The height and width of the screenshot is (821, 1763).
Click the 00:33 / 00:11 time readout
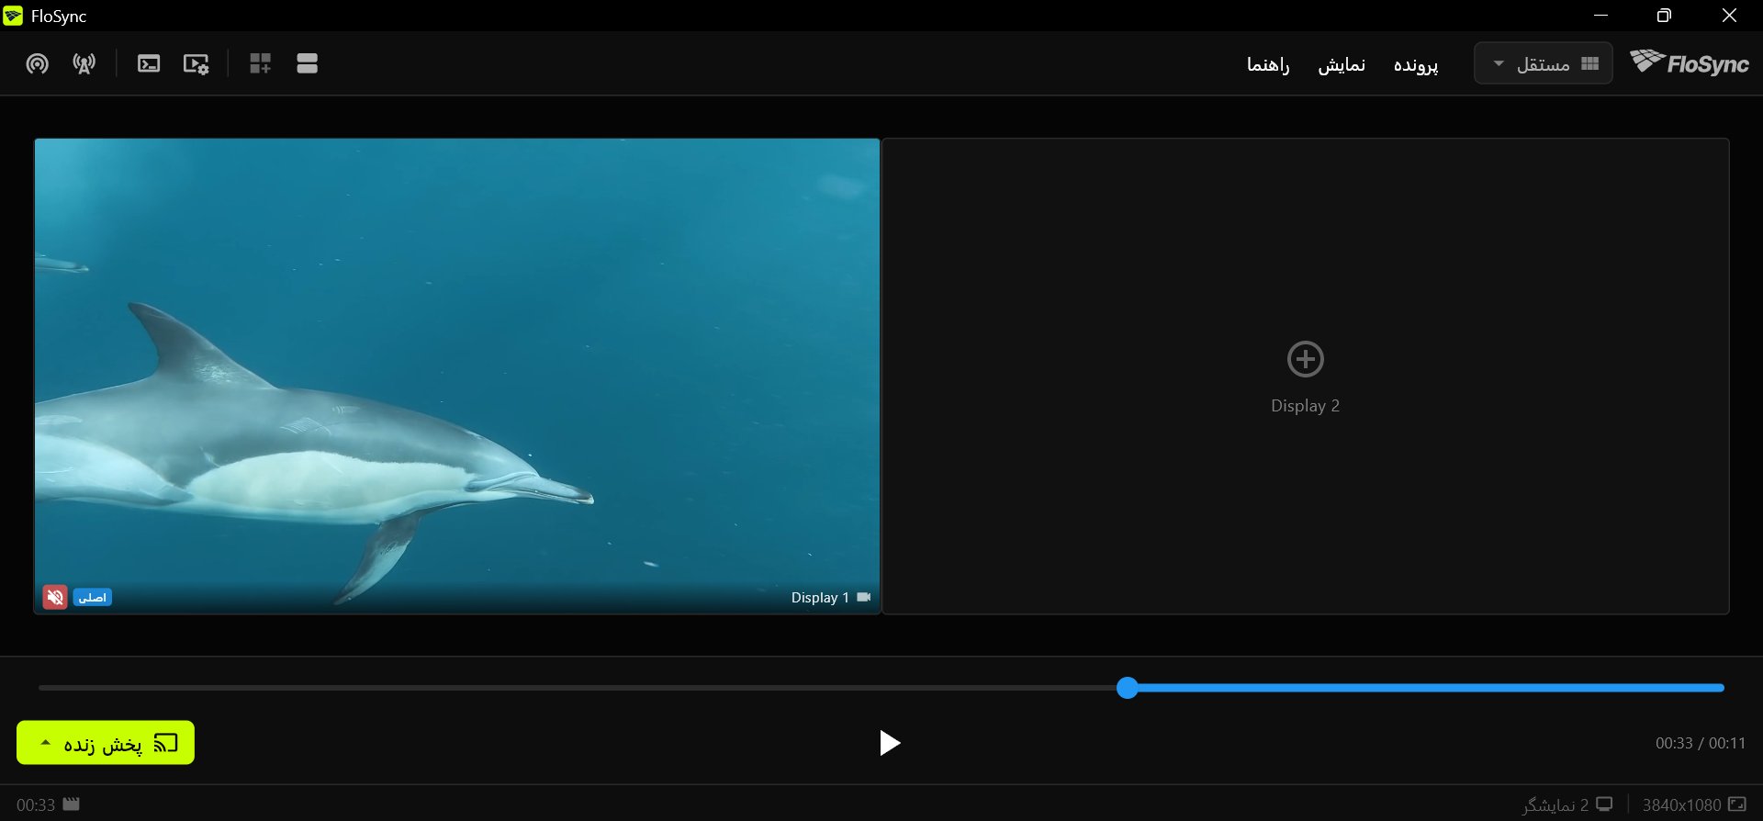1701,743
